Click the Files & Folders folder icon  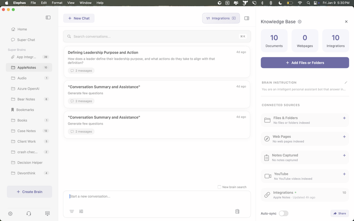tap(267, 120)
